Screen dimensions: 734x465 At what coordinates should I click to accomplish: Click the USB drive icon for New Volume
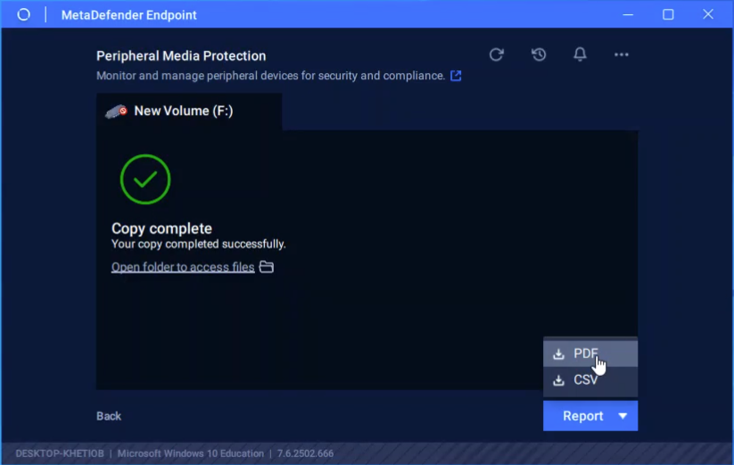[116, 111]
